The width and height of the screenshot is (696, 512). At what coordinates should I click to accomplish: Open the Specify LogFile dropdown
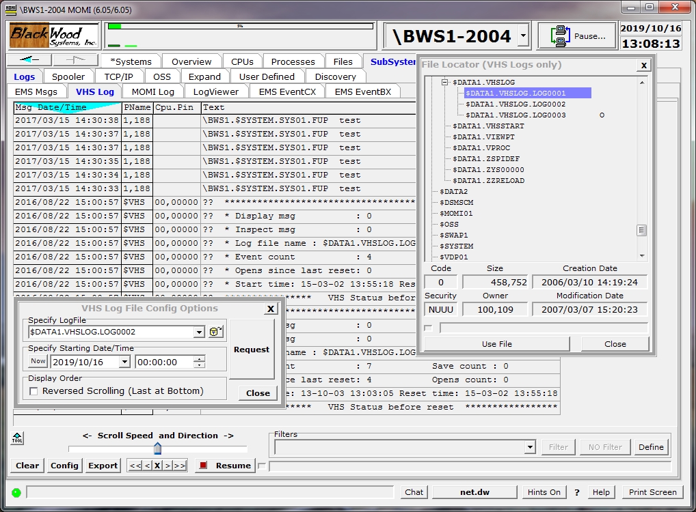pyautogui.click(x=199, y=332)
